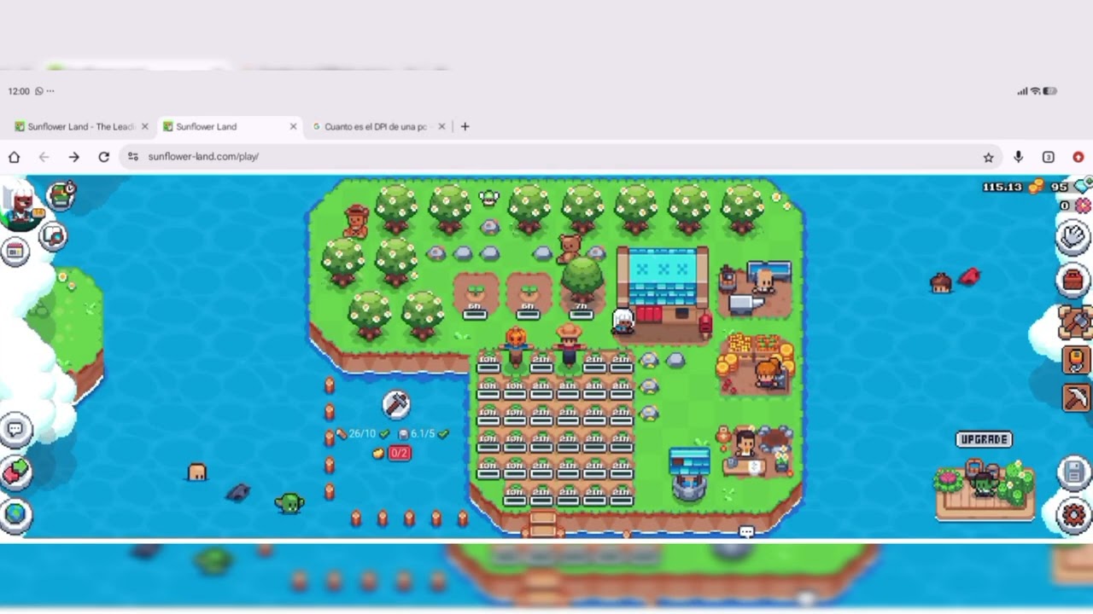This screenshot has width=1093, height=614.
Task: Open the red-green trade arrows button
Action: tap(15, 472)
